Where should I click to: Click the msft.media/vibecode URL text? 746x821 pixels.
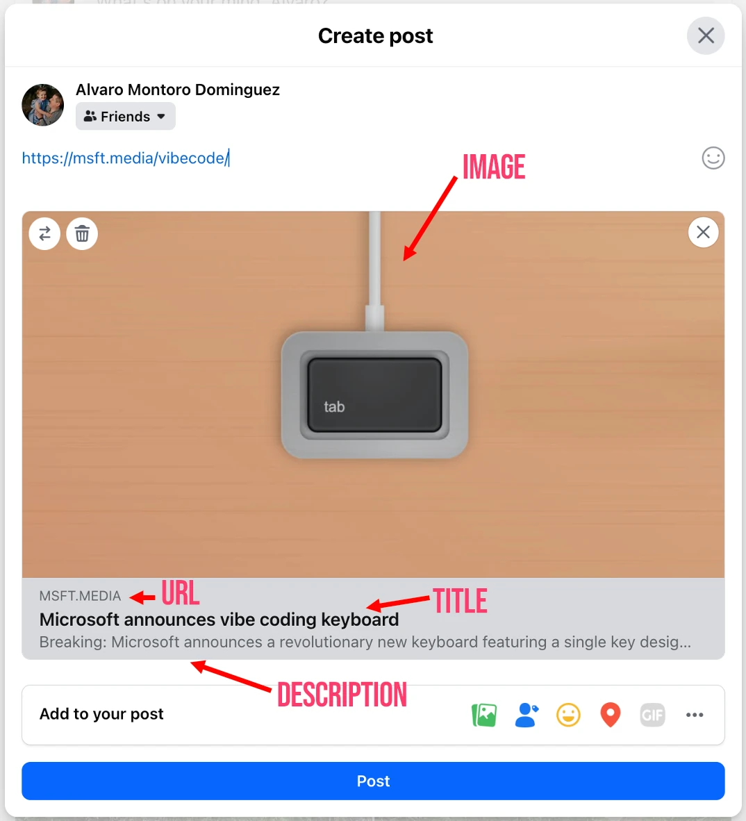click(125, 158)
